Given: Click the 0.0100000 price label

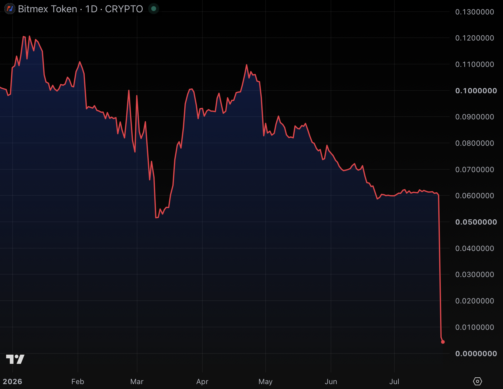Looking at the screenshot, I should pos(474,327).
